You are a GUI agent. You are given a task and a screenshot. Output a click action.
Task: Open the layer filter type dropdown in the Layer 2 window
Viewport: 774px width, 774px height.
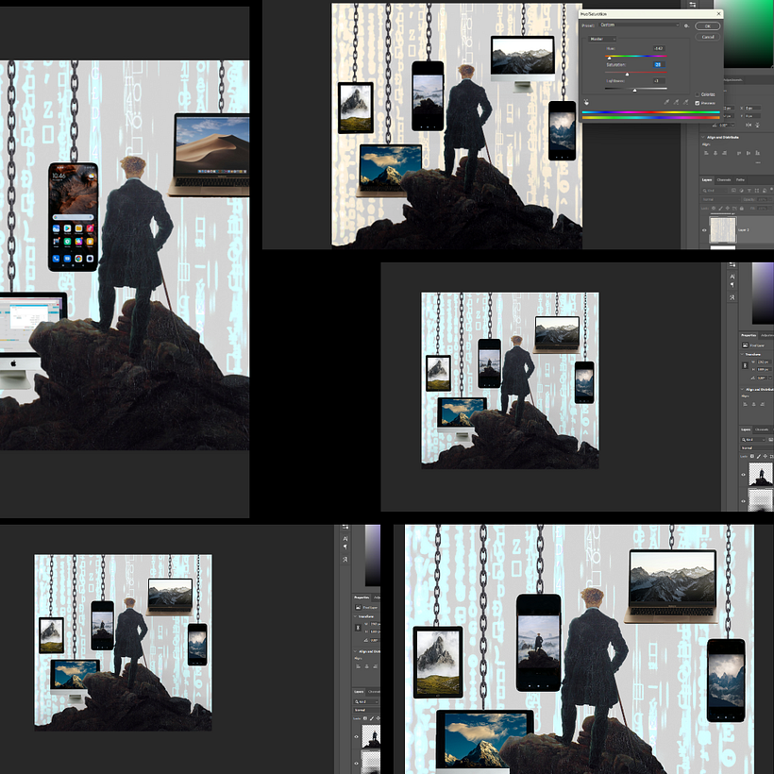(x=715, y=191)
